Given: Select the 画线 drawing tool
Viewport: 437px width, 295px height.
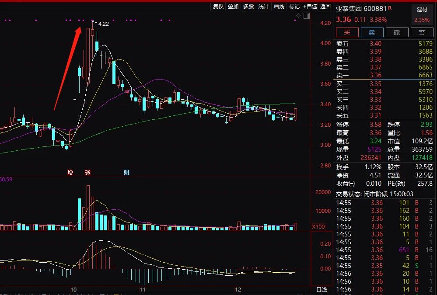Looking at the screenshot, I should (x=279, y=6).
